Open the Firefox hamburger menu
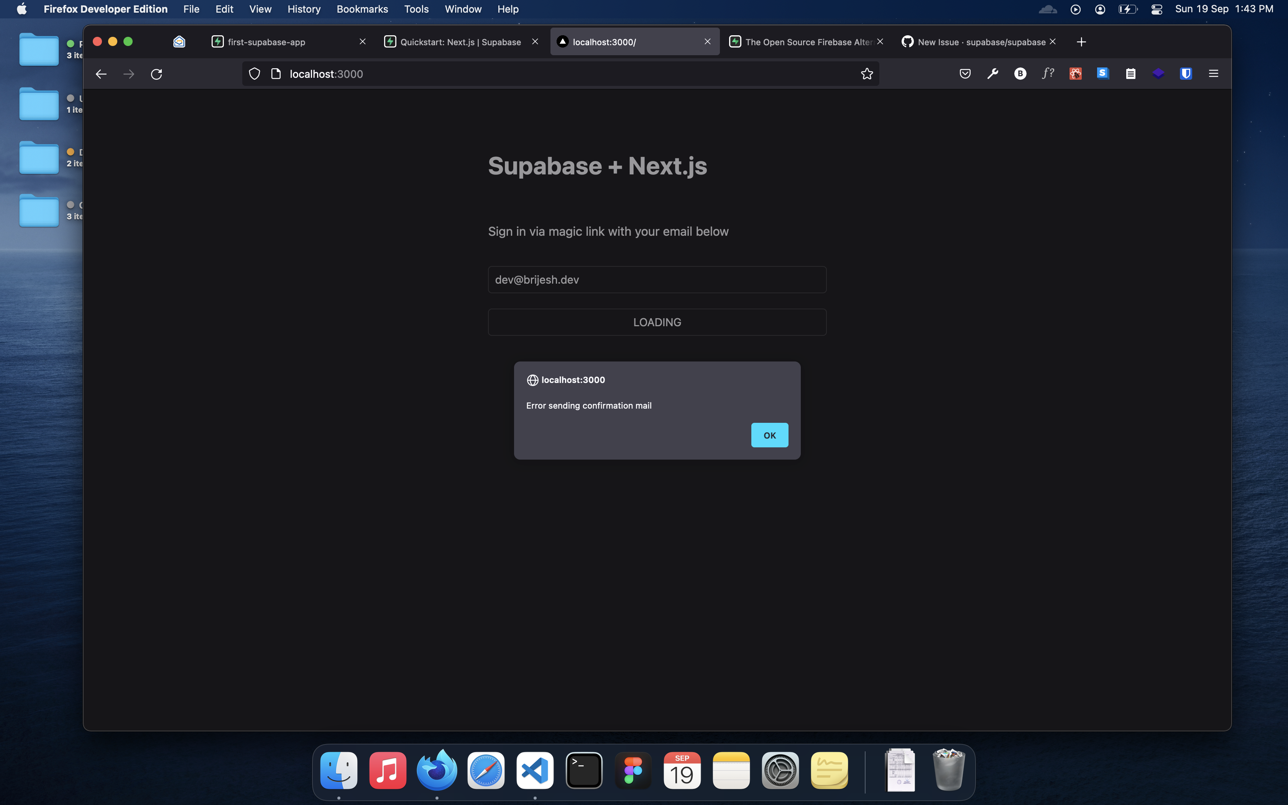The width and height of the screenshot is (1288, 805). 1214,74
